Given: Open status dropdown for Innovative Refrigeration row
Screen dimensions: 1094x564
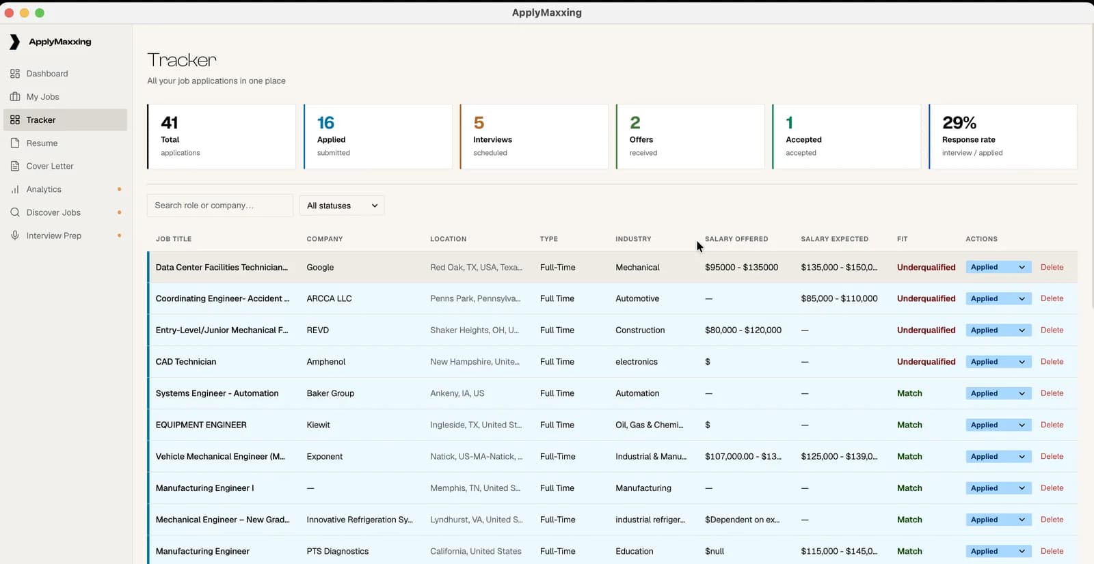Looking at the screenshot, I should (x=998, y=520).
